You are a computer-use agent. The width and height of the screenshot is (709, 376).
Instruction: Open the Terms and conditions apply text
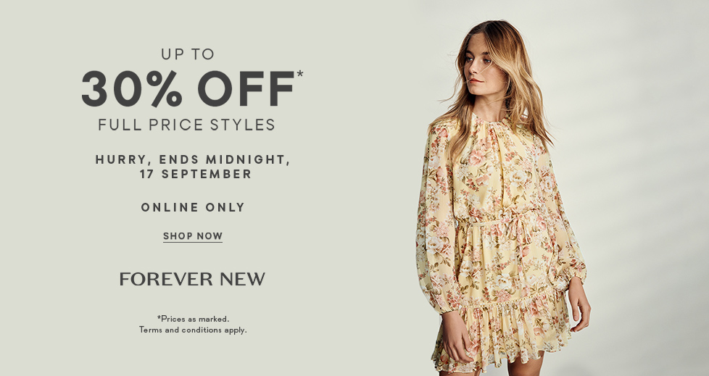coord(193,330)
